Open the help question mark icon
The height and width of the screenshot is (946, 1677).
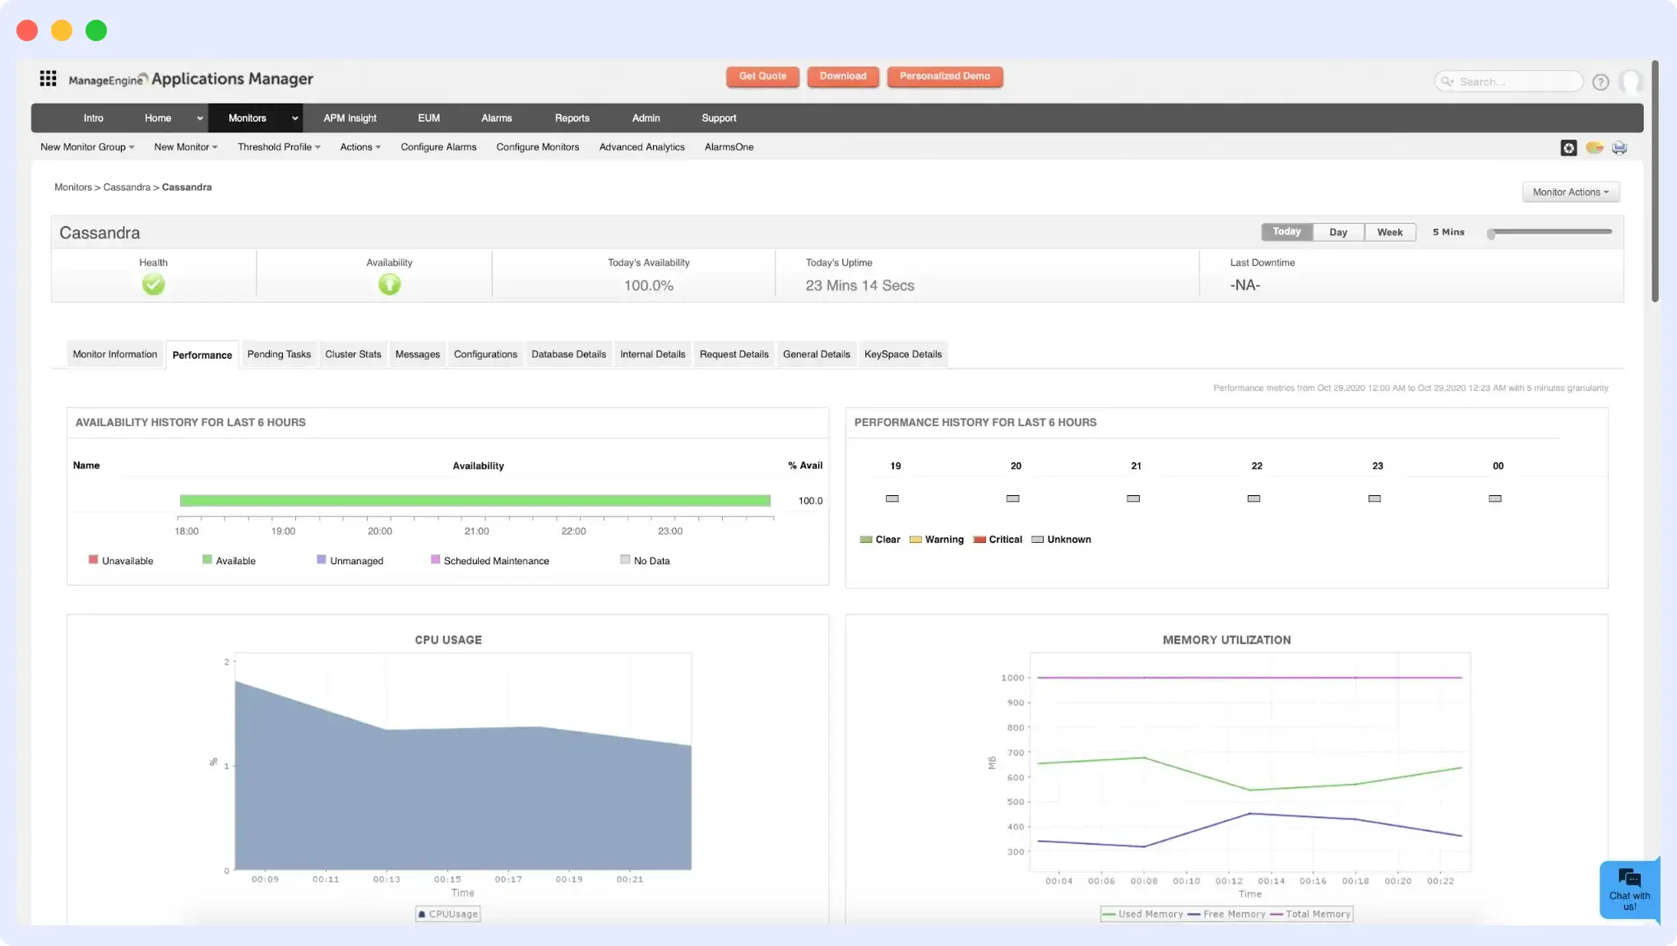[x=1601, y=81]
